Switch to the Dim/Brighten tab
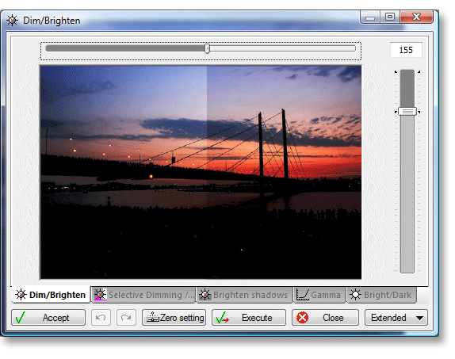Image resolution: width=455 pixels, height=359 pixels. pos(51,295)
